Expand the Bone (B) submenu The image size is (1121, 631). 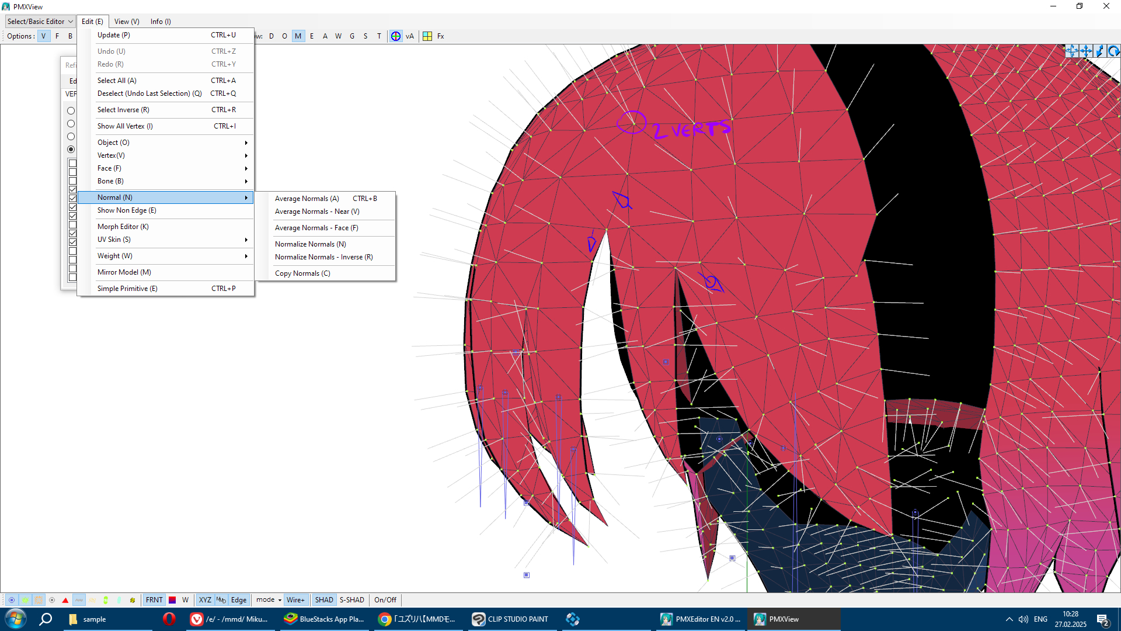pos(166,181)
